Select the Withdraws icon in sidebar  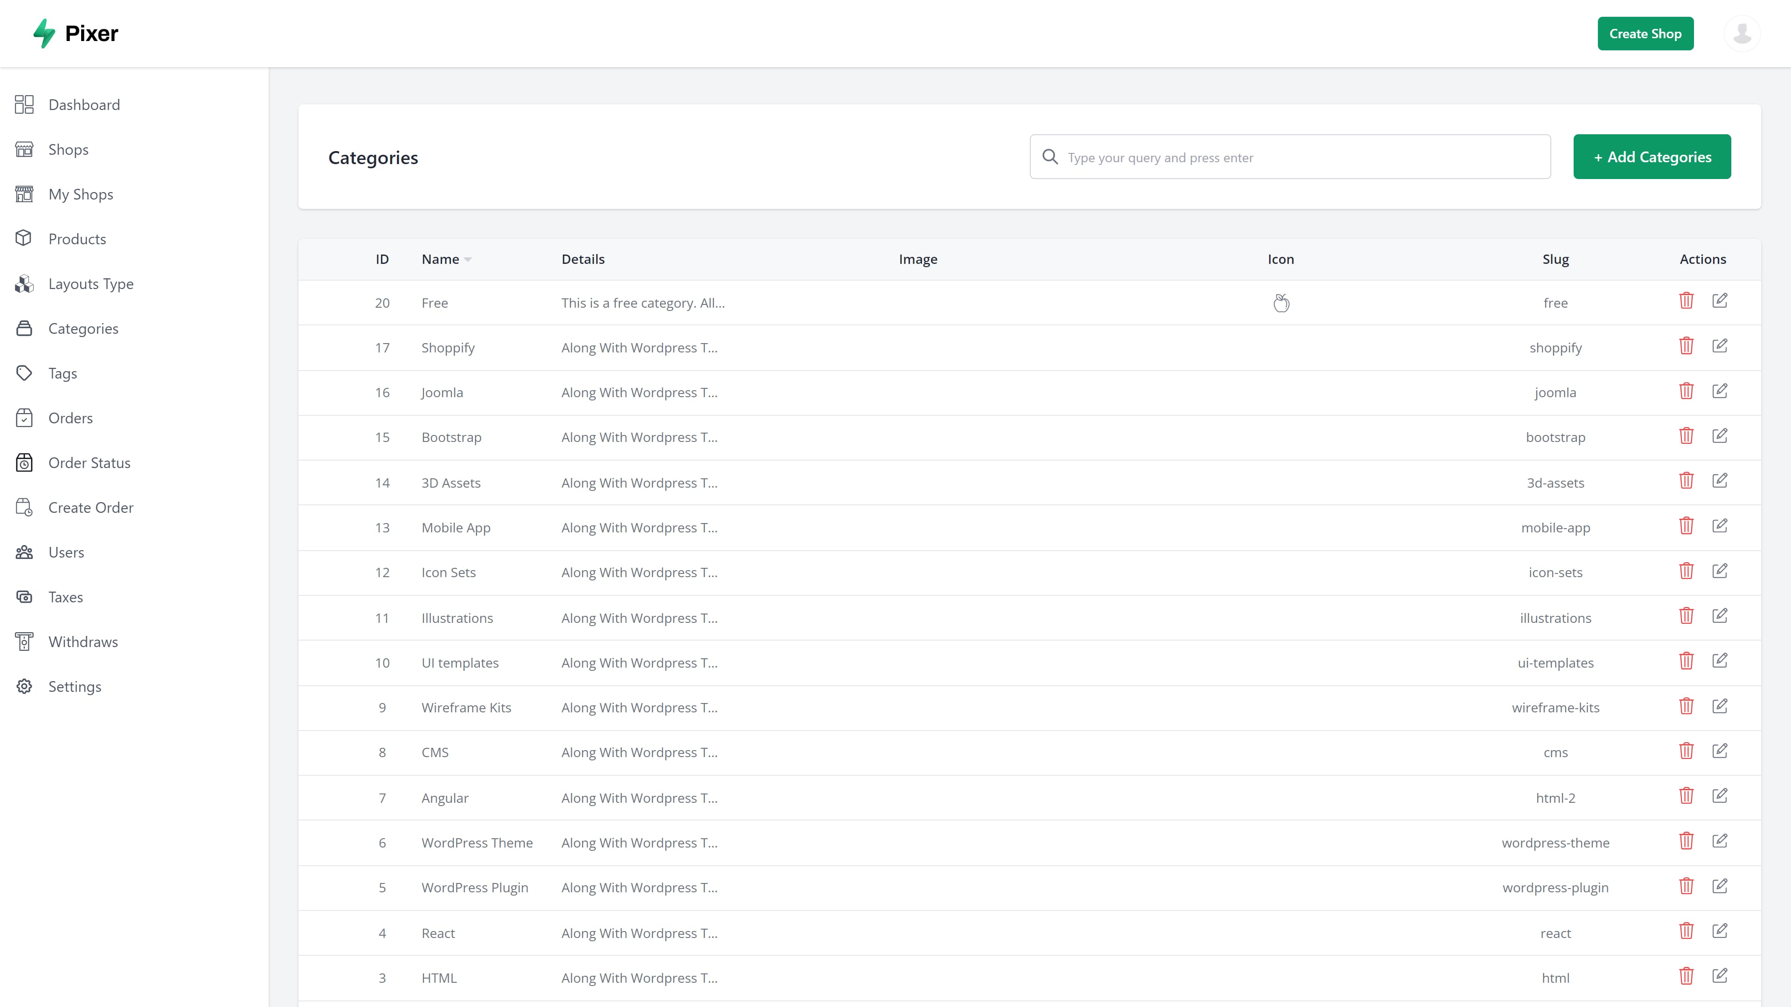tap(24, 641)
